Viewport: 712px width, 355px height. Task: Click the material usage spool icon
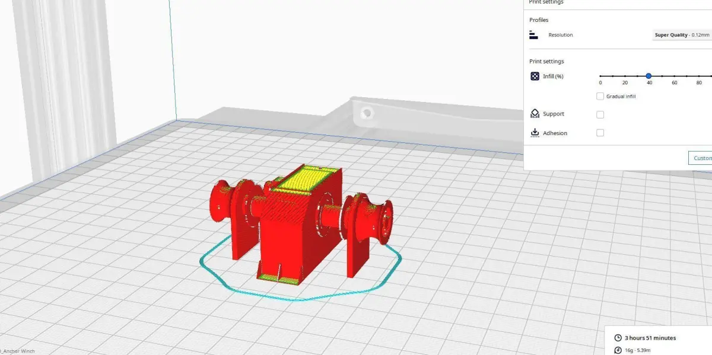click(618, 350)
